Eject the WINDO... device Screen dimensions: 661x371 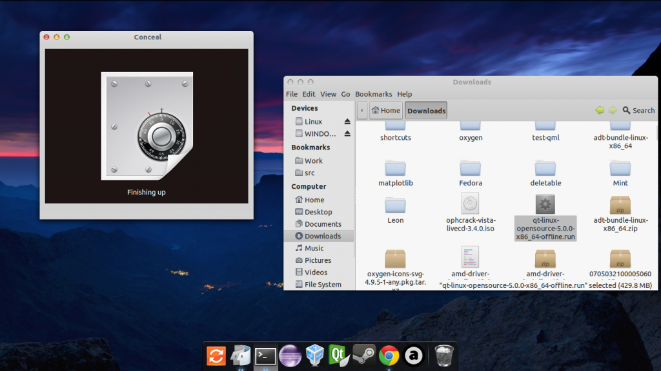click(347, 134)
